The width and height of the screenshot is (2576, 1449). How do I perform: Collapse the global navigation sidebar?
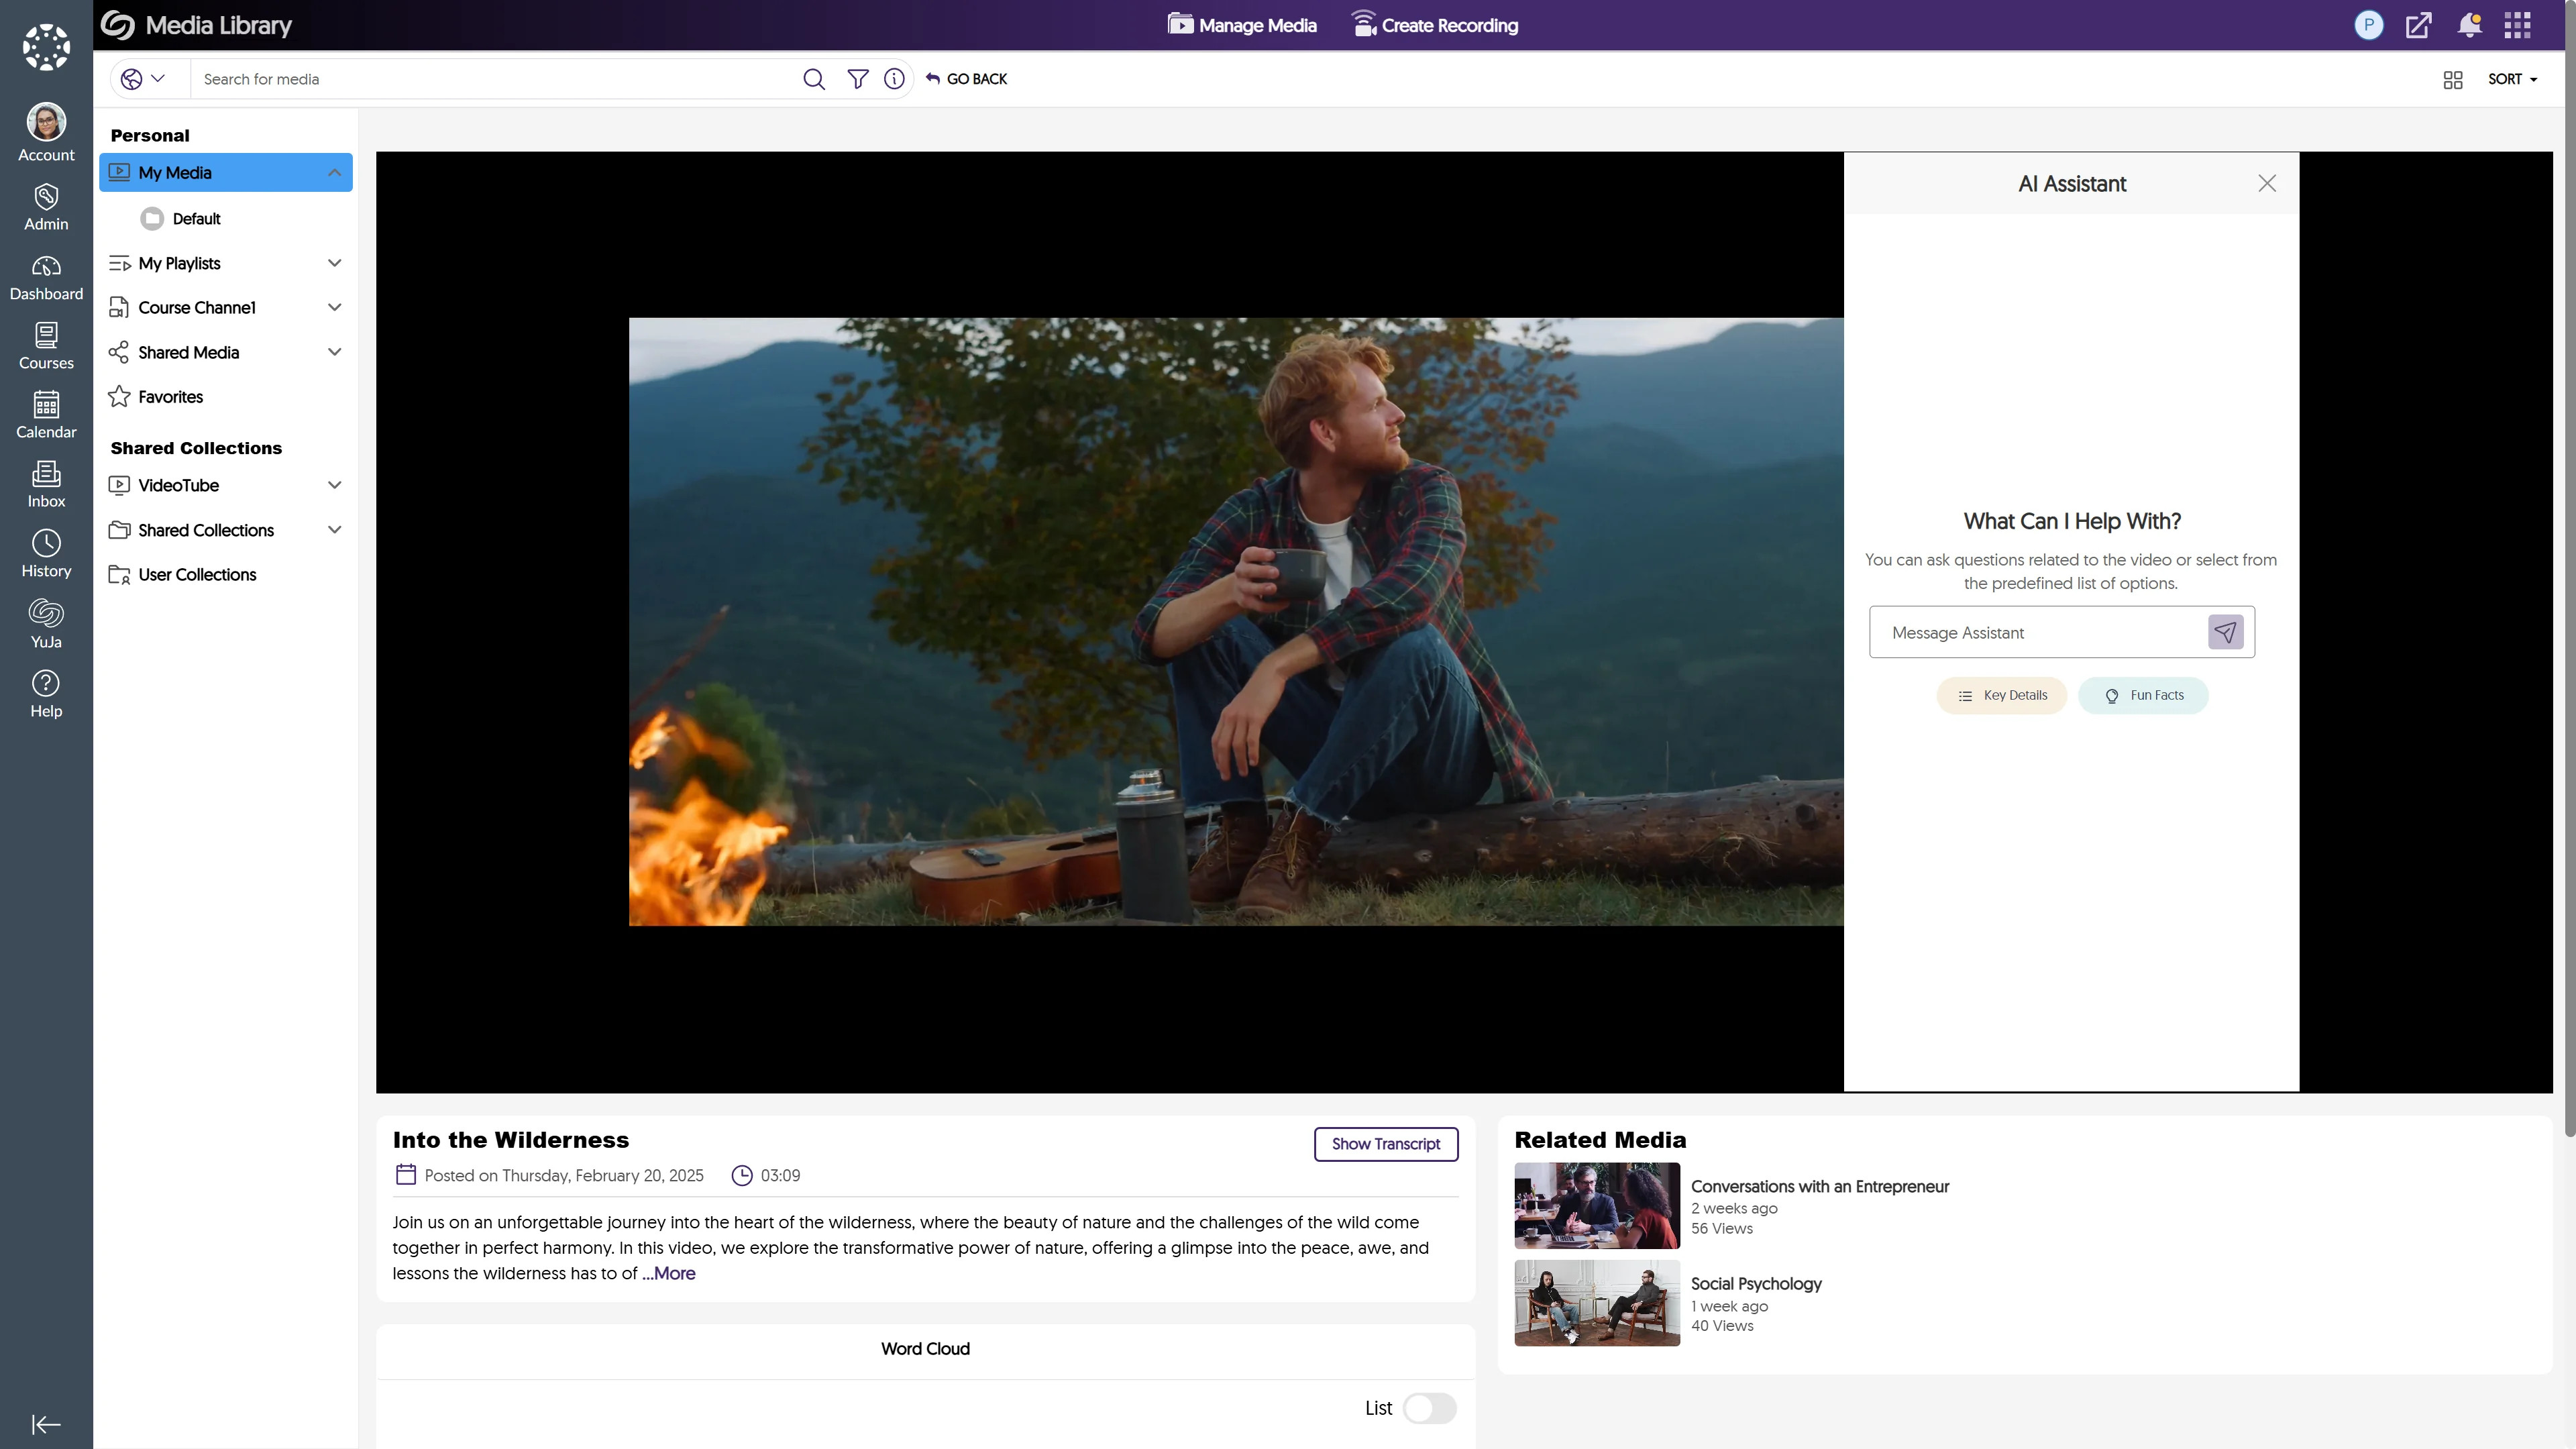tap(46, 1424)
